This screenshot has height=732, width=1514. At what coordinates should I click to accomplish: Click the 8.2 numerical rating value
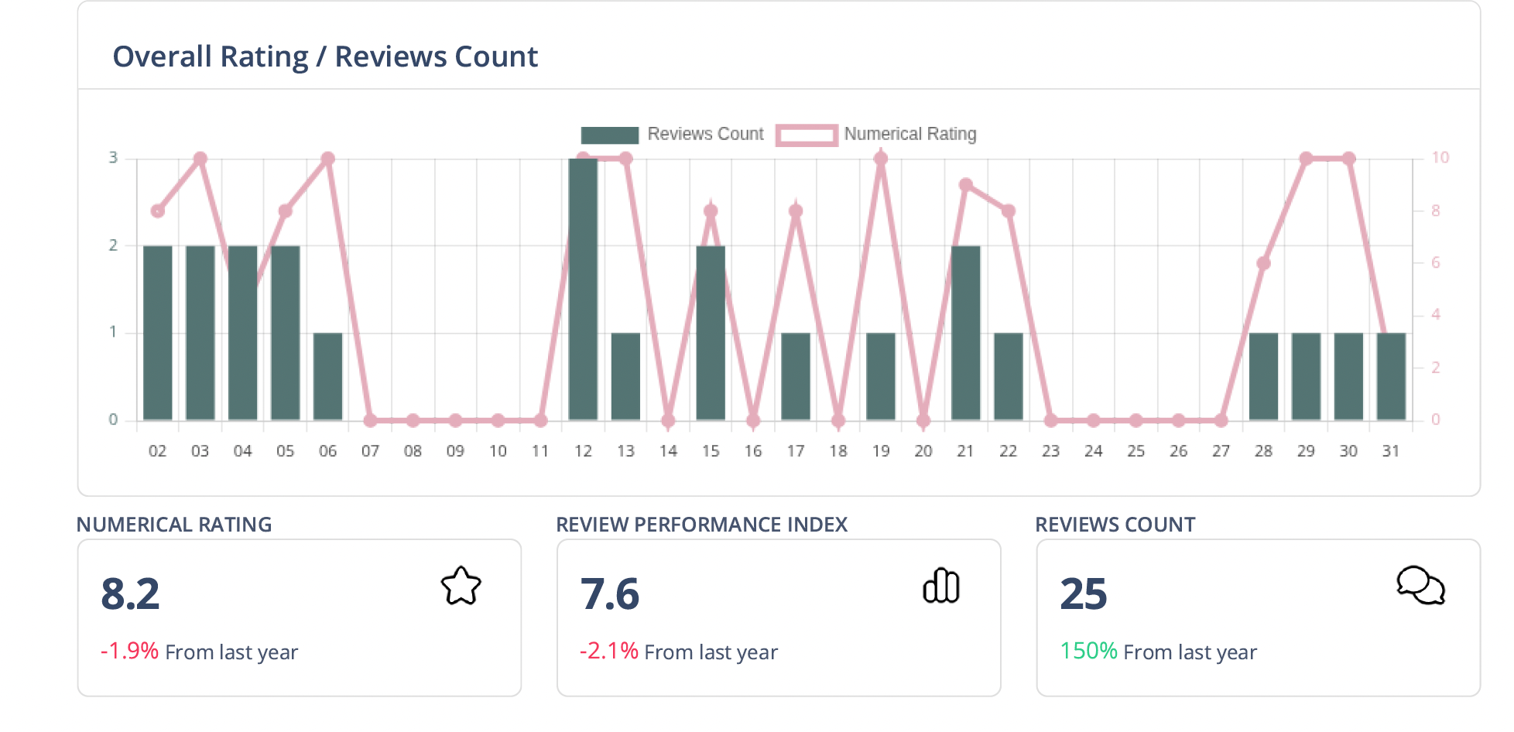(130, 594)
